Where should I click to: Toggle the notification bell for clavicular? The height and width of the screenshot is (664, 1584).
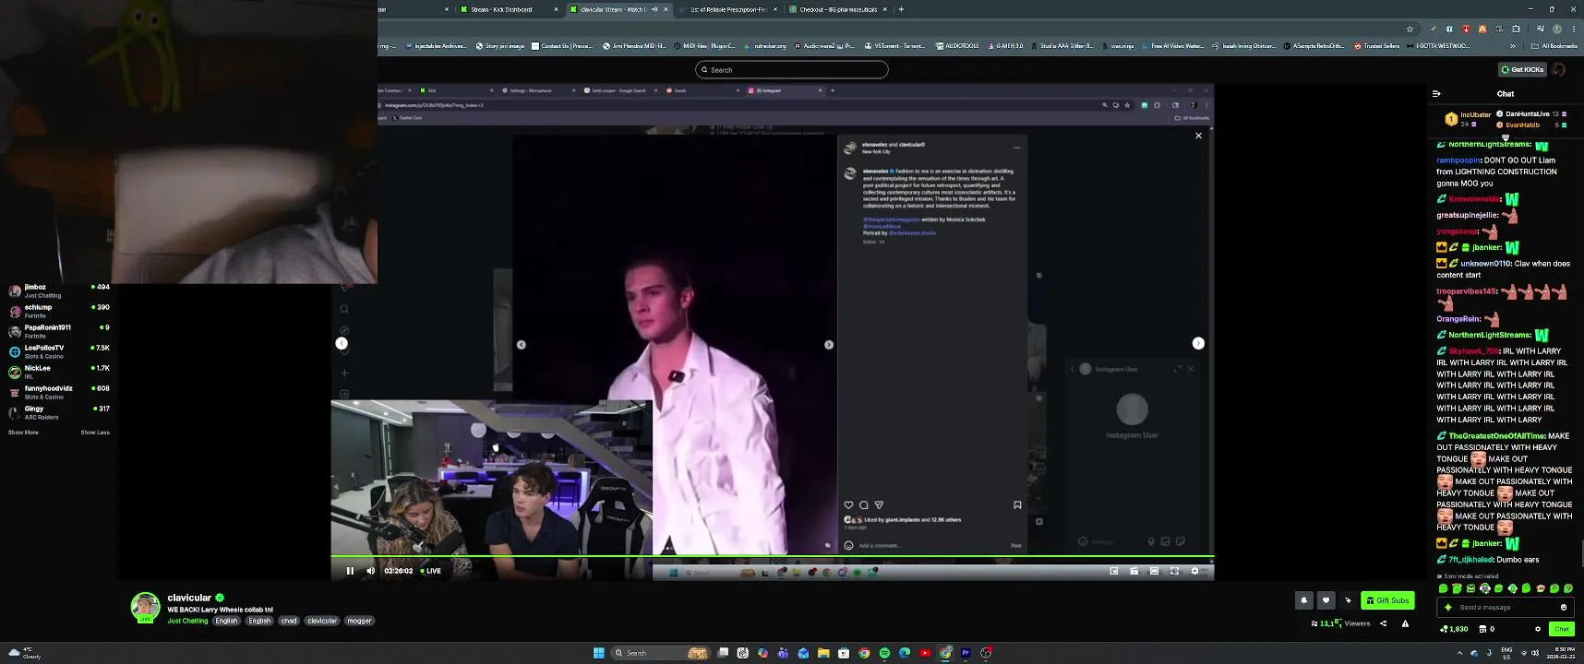pyautogui.click(x=1304, y=600)
